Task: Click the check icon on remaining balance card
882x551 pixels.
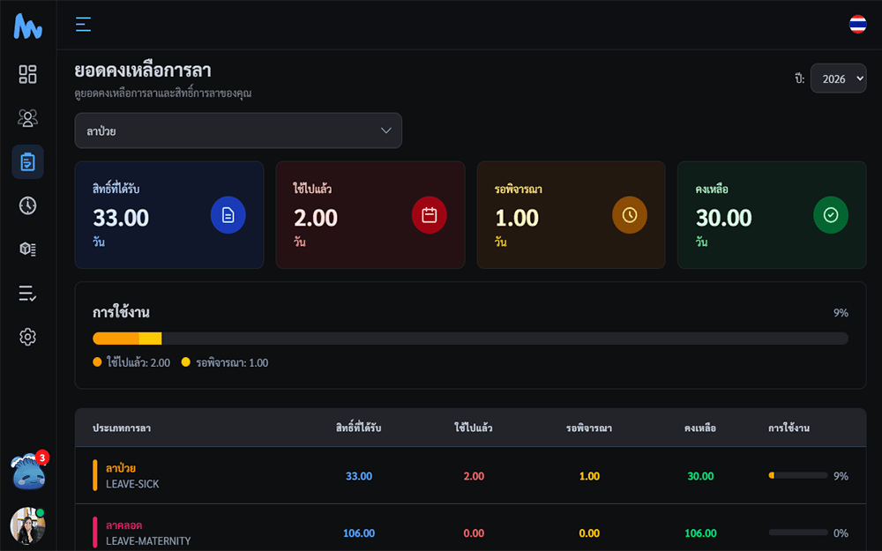Action: [x=831, y=214]
